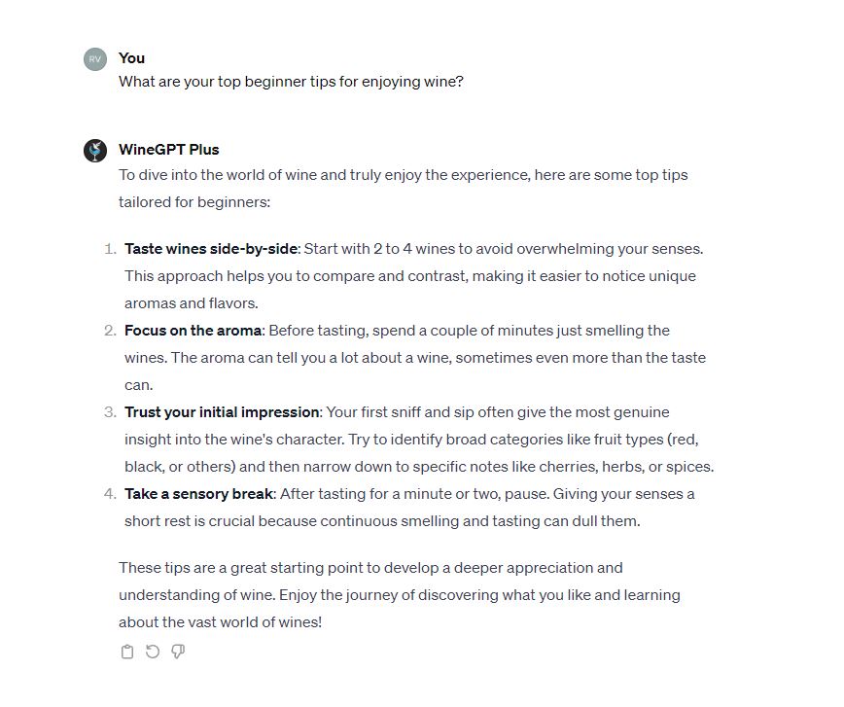The image size is (844, 707).
Task: Click the You sender label
Action: pos(131,58)
